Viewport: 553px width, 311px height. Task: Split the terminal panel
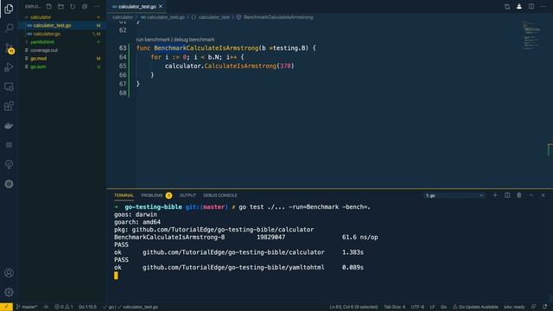coord(507,195)
